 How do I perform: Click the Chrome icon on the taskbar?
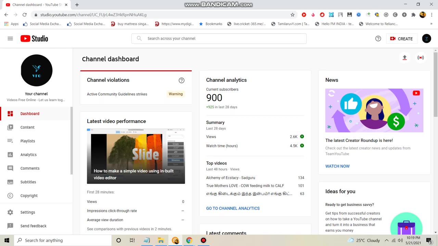tap(189, 240)
